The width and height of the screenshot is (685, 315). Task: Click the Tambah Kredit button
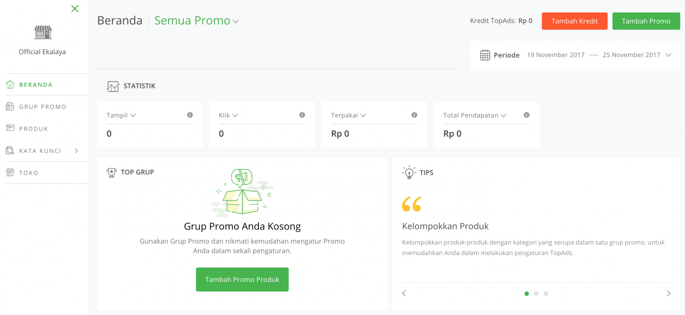point(575,21)
